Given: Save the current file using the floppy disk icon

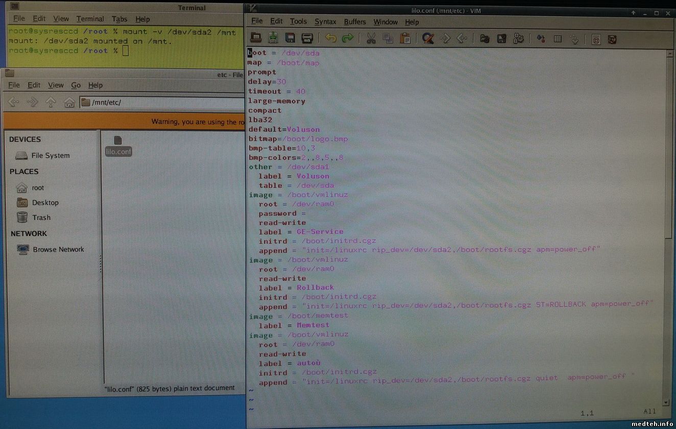Looking at the screenshot, I should point(290,38).
